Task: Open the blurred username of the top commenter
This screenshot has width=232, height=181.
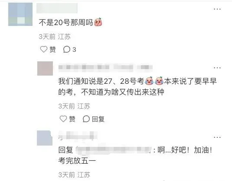Action: click(57, 8)
